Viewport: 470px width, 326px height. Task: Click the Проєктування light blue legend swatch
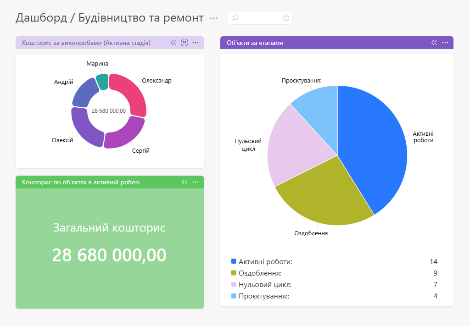pyautogui.click(x=234, y=296)
